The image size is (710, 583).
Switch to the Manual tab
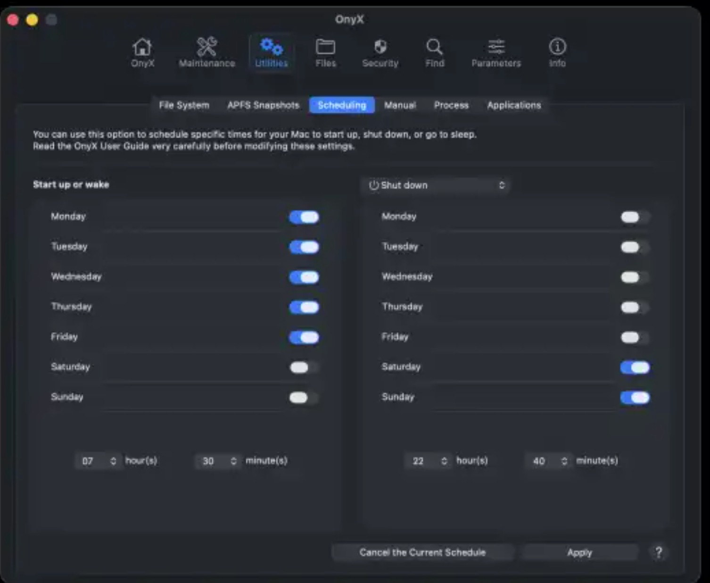400,105
